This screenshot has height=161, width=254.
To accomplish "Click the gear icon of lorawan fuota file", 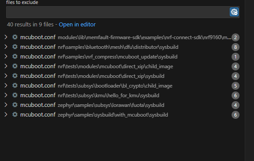I will click(x=15, y=105).
